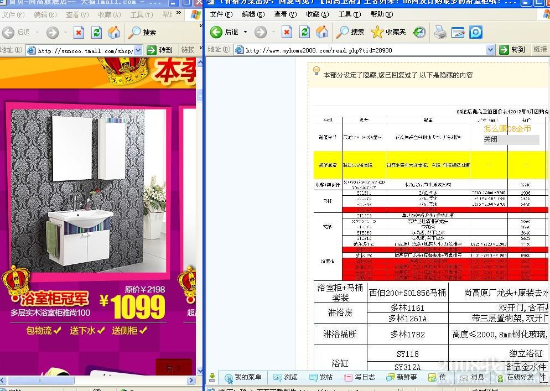The image size is (550, 391).
Task: Click the 关闭 button on the popup
Action: (491, 139)
